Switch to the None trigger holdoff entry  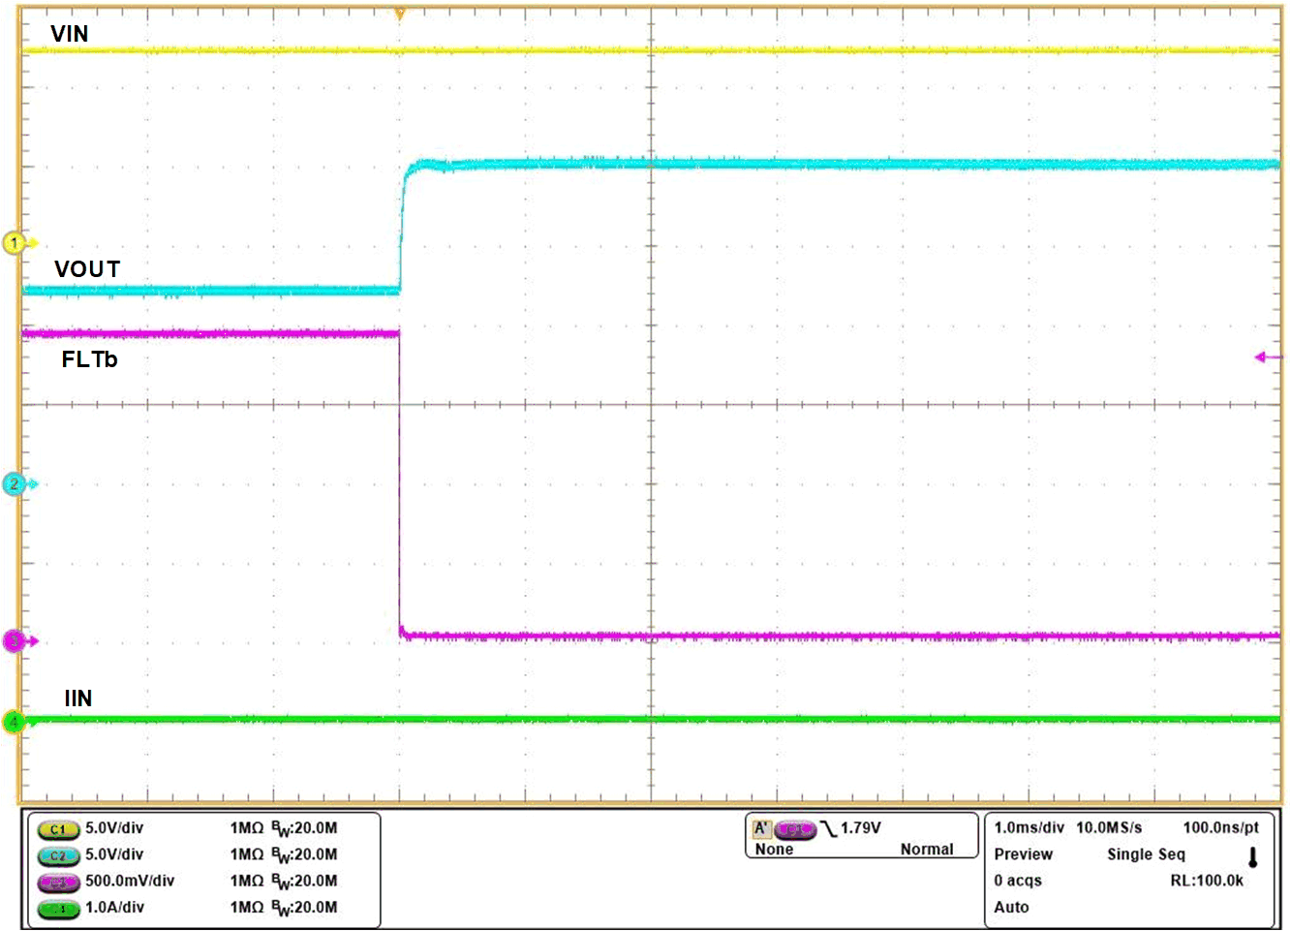pyautogui.click(x=775, y=849)
